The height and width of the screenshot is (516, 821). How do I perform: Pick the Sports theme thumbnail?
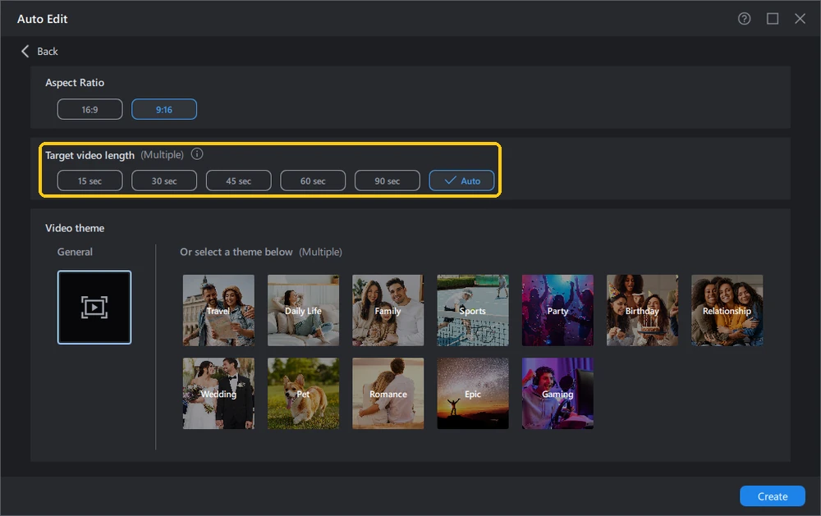coord(473,310)
